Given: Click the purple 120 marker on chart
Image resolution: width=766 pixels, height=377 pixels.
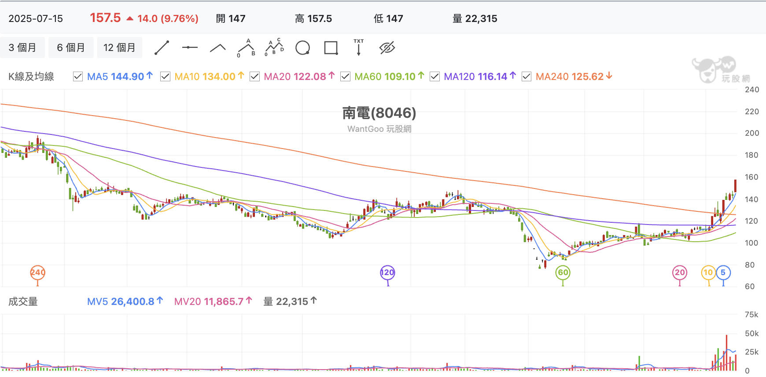Looking at the screenshot, I should tap(387, 273).
